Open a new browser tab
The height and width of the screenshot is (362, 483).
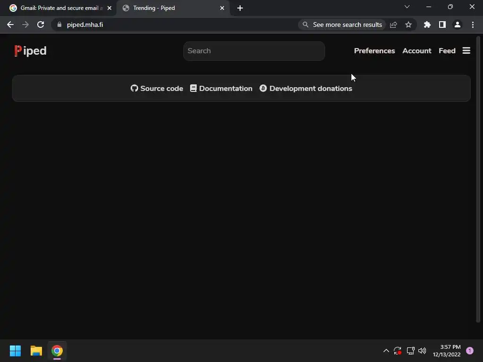[x=240, y=8]
